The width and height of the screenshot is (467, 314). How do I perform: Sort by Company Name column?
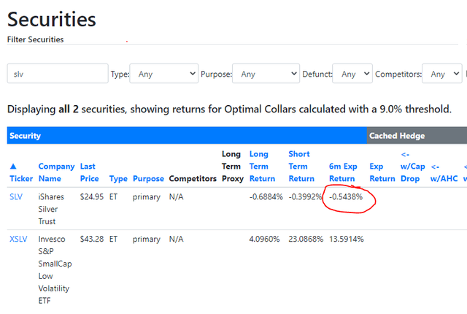point(56,172)
